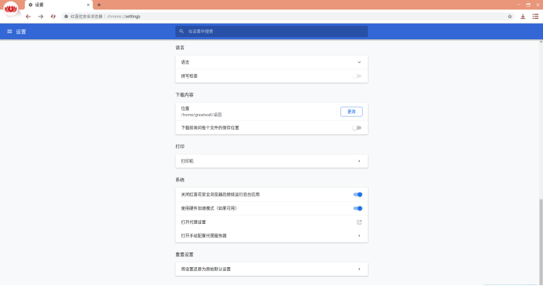
Task: Open a new tab with the plus button
Action: point(99,5)
